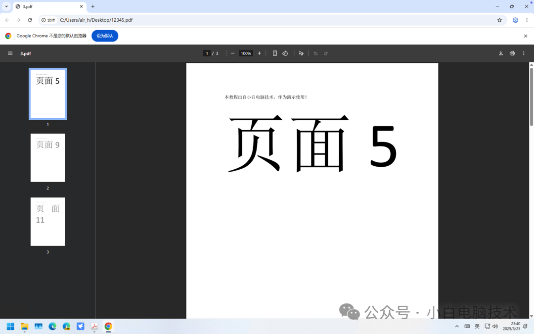This screenshot has width=534, height=334.
Task: Toggle the PDF sidebar with hamburger menu
Action: point(10,53)
